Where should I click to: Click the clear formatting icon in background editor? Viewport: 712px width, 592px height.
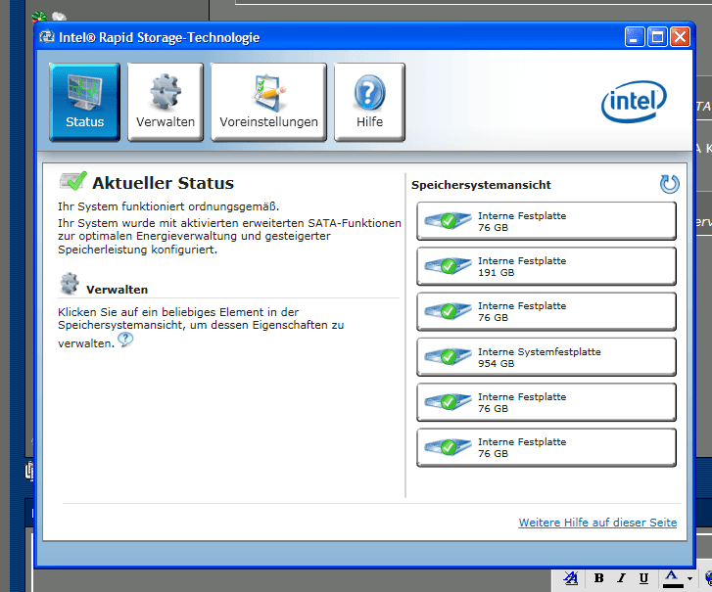[x=571, y=578]
